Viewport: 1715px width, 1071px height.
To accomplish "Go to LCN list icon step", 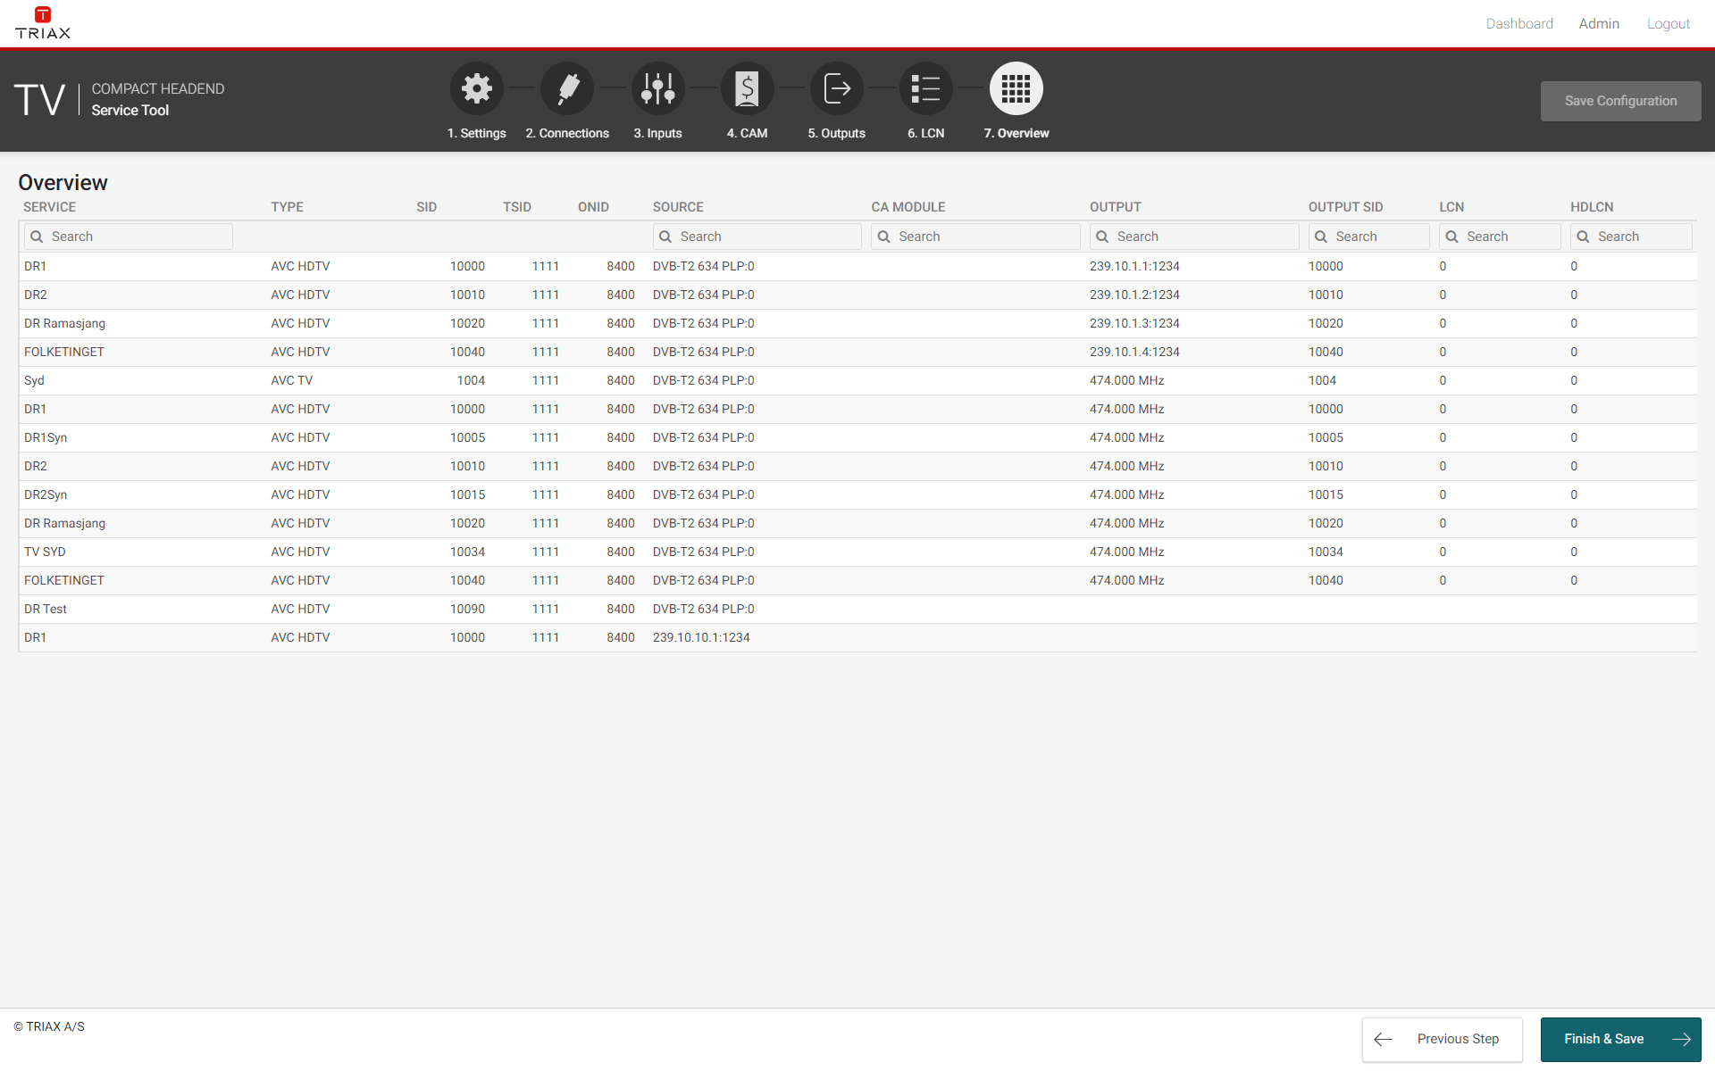I will [926, 88].
